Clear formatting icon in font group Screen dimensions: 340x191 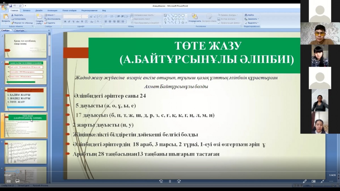(100, 17)
